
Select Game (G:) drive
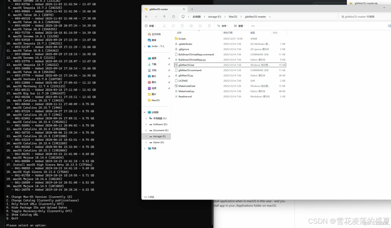coord(157,142)
